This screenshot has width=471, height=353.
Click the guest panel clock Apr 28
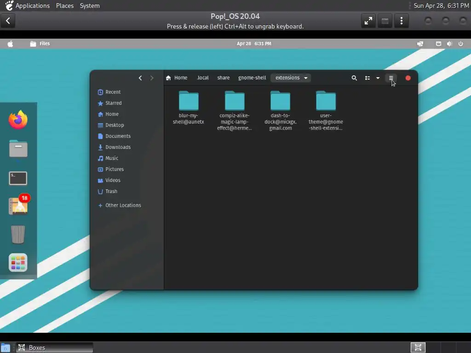(x=254, y=44)
